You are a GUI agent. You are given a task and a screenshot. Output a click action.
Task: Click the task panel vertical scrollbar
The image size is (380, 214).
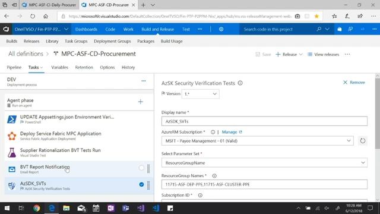(378, 114)
